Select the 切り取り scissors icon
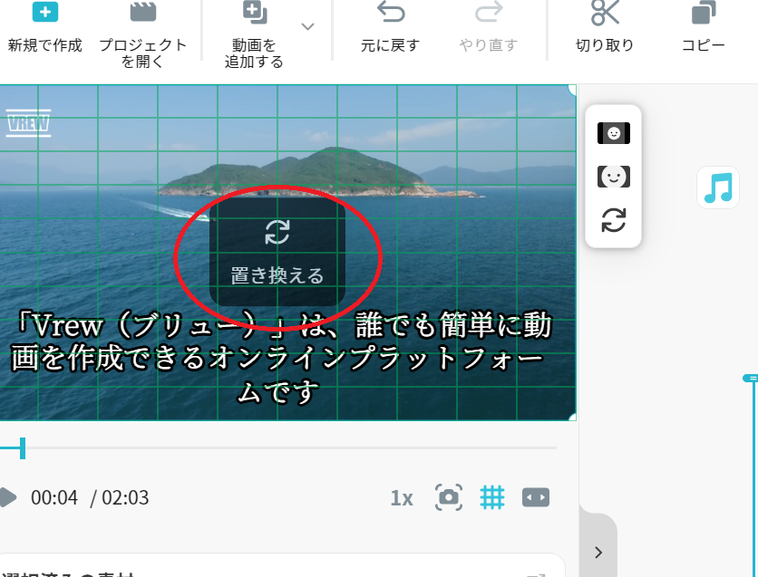The width and height of the screenshot is (758, 577). point(605,13)
